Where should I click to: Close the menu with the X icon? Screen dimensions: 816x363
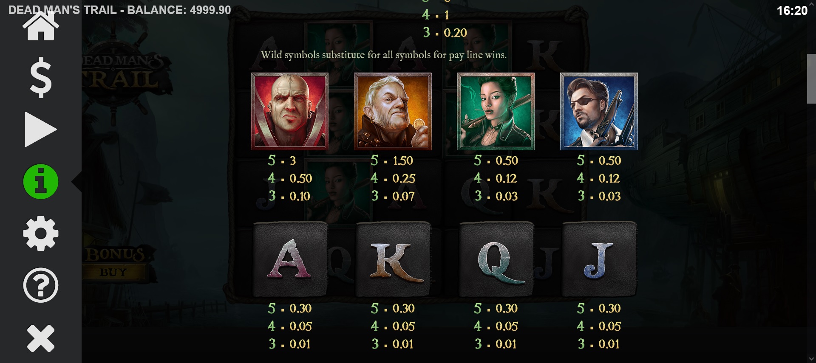tap(41, 338)
